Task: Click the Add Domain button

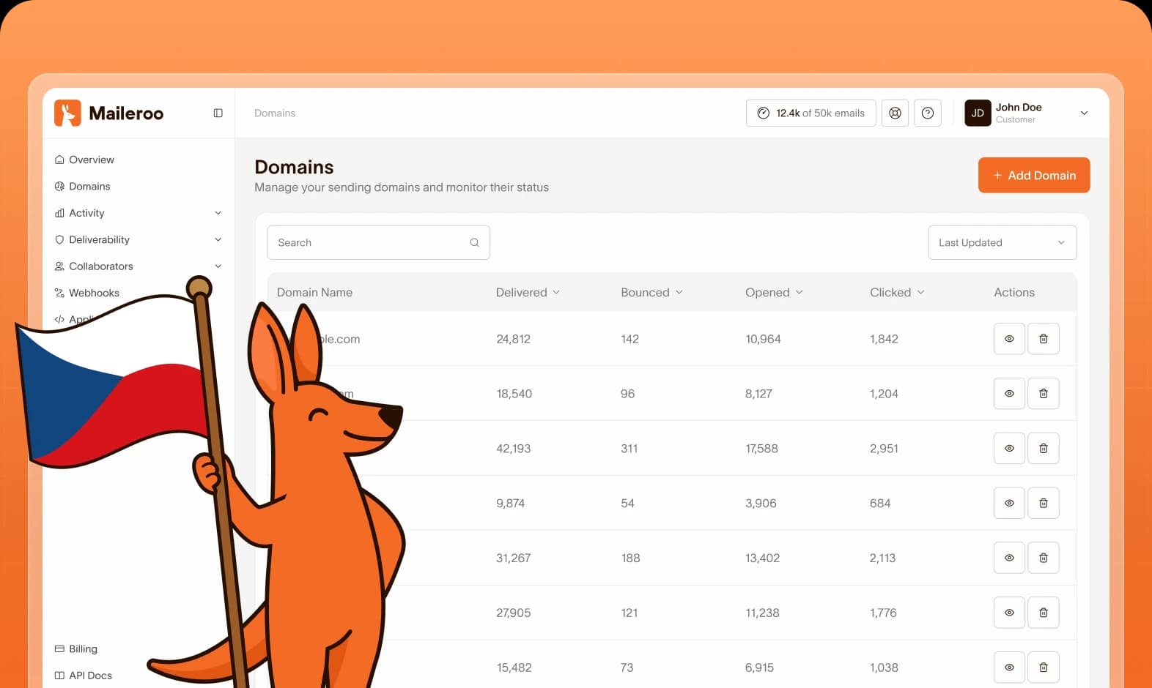Action: point(1034,175)
